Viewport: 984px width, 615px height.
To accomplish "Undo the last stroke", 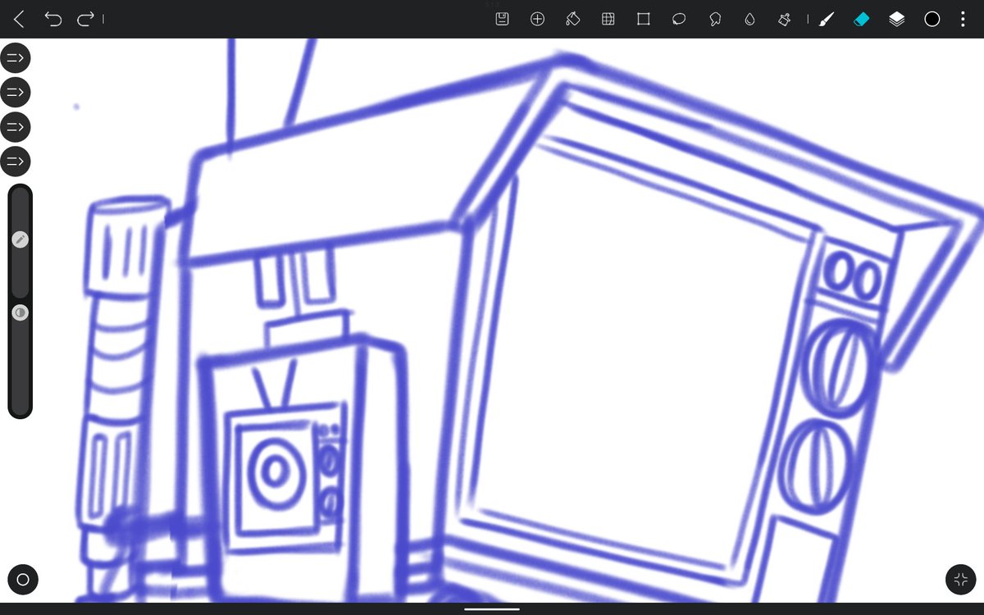I will pyautogui.click(x=54, y=18).
